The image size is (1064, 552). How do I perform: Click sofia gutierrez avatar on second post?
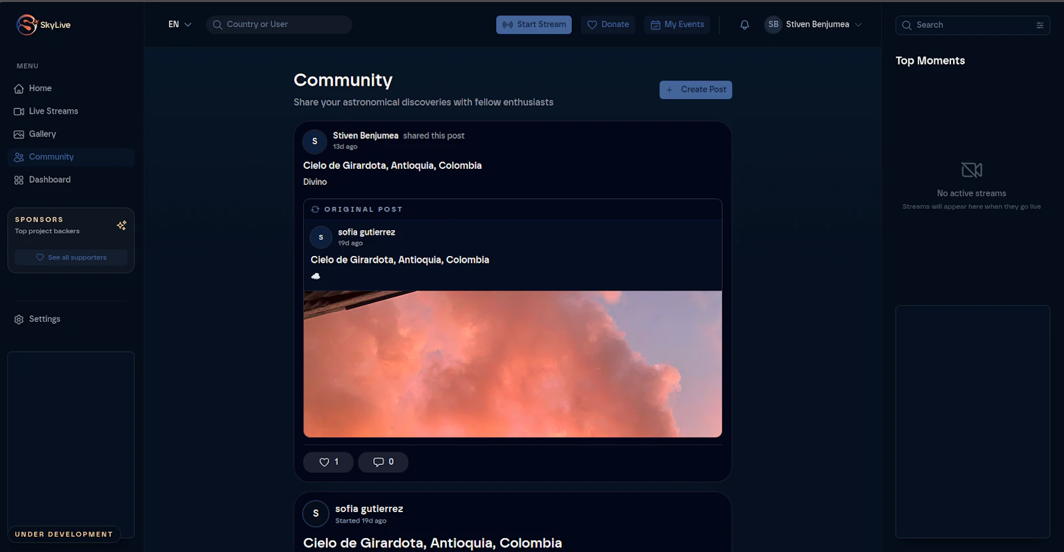click(x=315, y=513)
